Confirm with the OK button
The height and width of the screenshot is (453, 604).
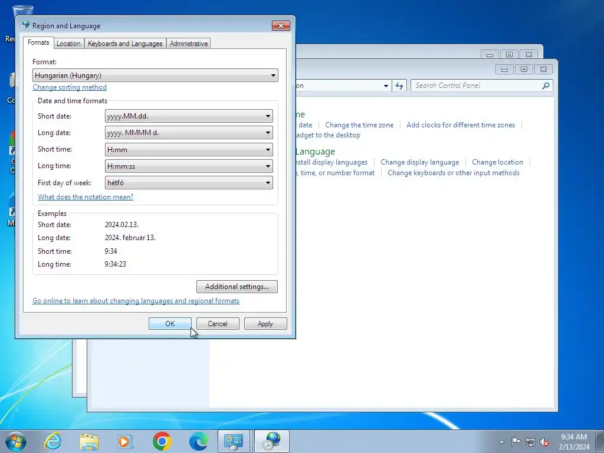coord(170,324)
